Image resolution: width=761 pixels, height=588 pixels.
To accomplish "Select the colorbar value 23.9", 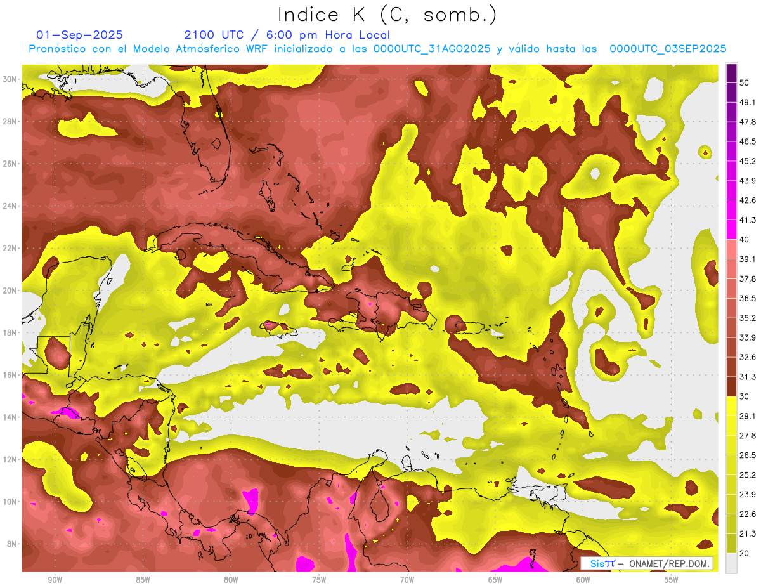I will pyautogui.click(x=747, y=495).
